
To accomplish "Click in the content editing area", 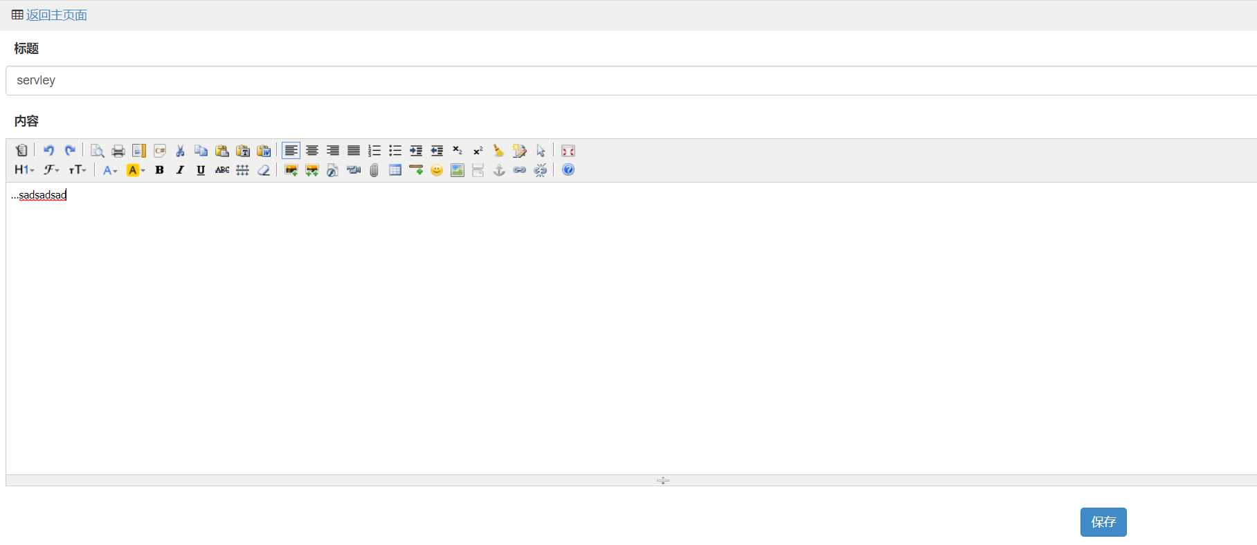I will [631, 329].
